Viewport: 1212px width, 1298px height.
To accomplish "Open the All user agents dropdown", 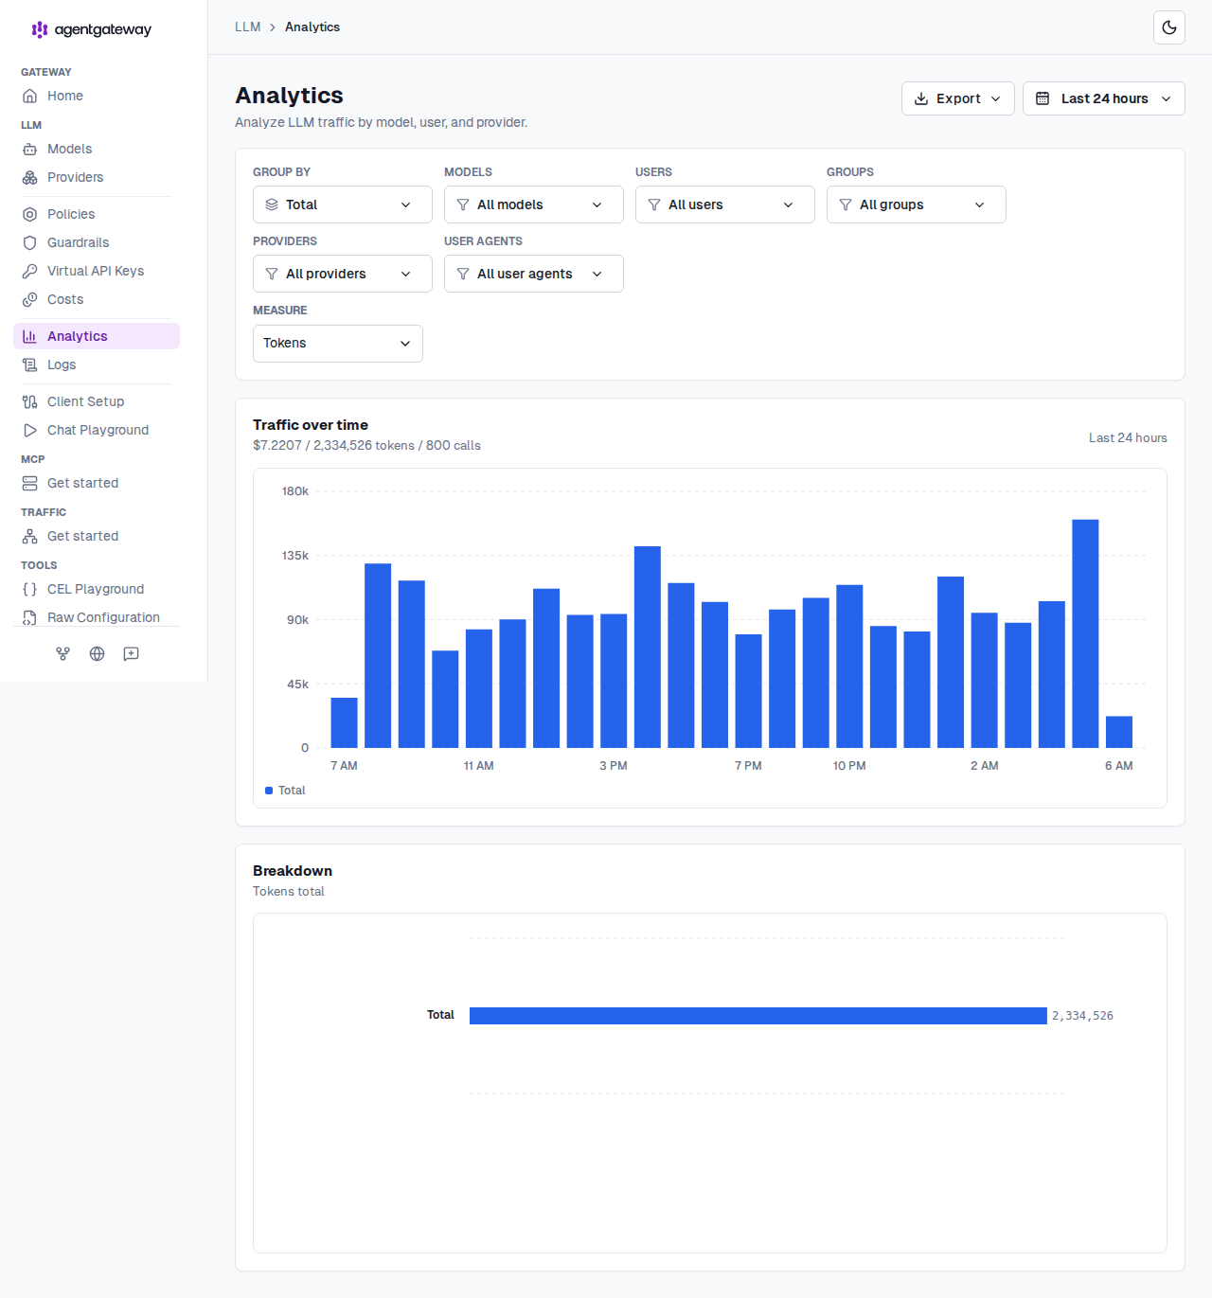I will click(x=534, y=274).
